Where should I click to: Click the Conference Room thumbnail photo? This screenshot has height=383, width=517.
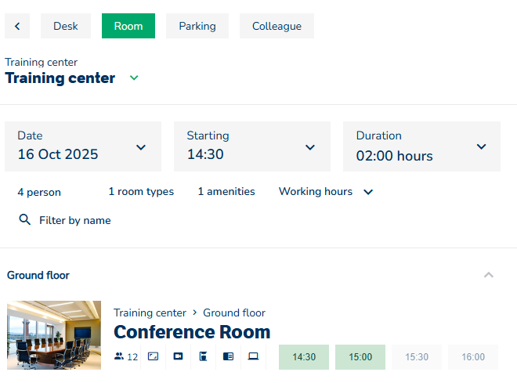[54, 335]
